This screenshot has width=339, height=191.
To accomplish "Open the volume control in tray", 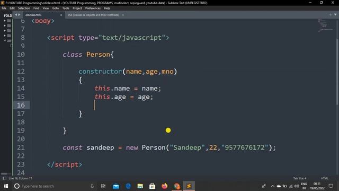I will 297,186.
